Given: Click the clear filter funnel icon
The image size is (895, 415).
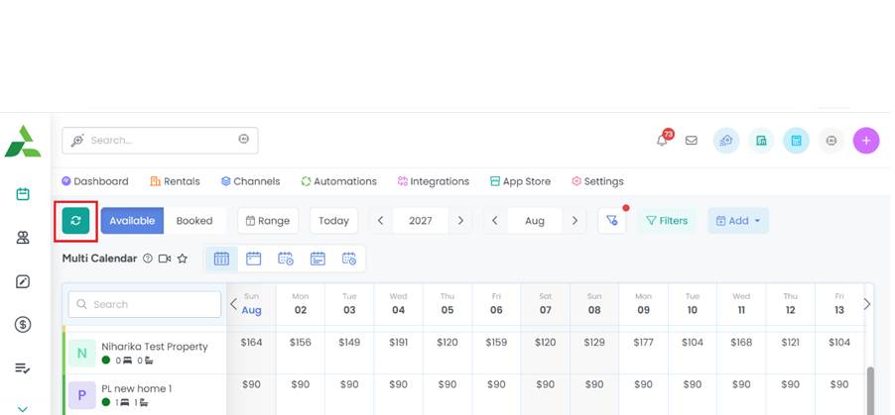Looking at the screenshot, I should click(x=612, y=221).
